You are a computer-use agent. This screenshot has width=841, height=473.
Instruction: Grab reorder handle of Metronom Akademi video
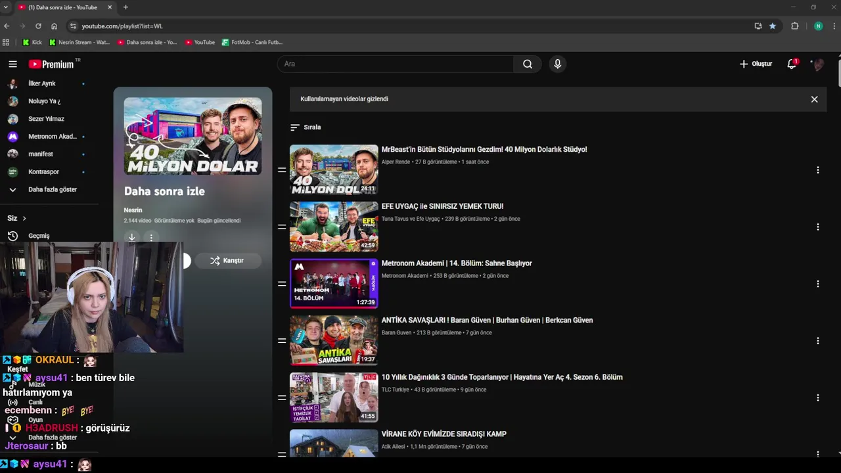pos(282,284)
